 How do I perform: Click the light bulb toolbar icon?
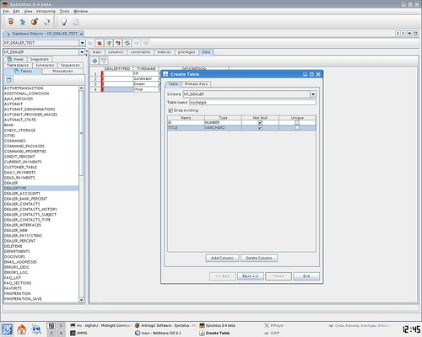64,22
